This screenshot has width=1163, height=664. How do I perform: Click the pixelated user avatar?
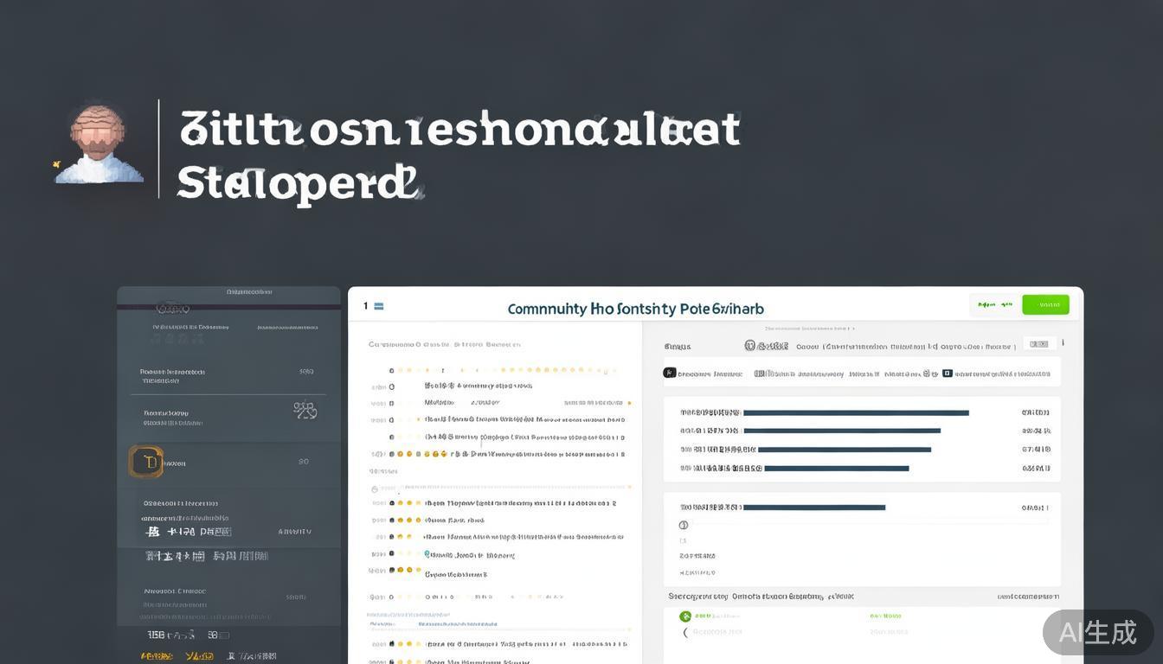click(99, 144)
